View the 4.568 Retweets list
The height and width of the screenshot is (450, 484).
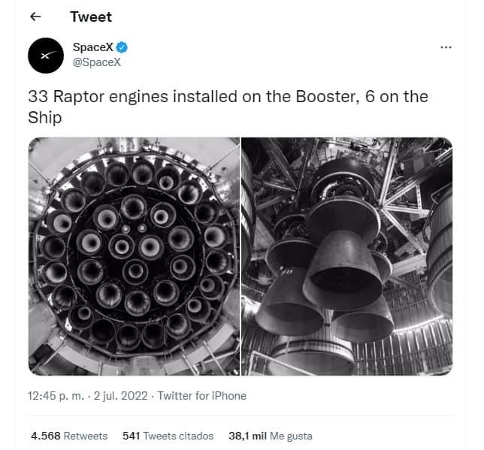coord(69,436)
